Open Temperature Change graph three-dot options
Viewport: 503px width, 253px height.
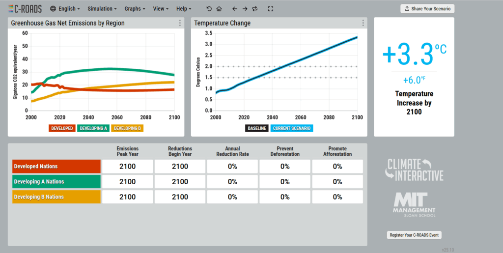pyautogui.click(x=363, y=23)
